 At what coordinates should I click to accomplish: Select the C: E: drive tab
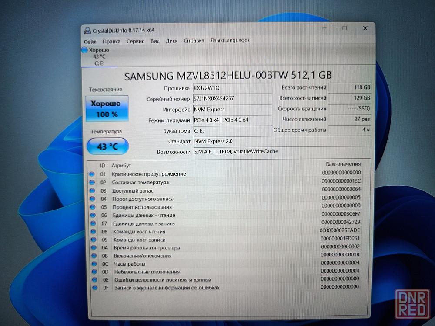(99, 57)
